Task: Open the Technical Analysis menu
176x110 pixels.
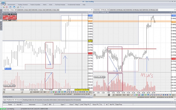Action: click(x=60, y=5)
